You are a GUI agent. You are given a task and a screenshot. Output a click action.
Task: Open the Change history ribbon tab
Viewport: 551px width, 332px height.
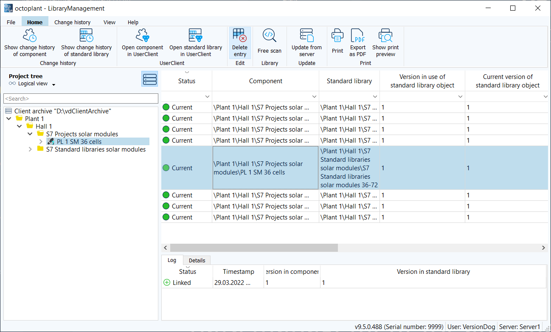pyautogui.click(x=72, y=22)
